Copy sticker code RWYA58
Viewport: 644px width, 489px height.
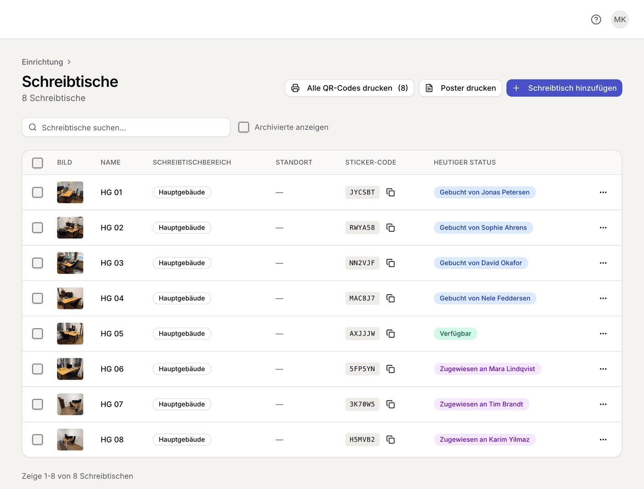click(x=391, y=227)
